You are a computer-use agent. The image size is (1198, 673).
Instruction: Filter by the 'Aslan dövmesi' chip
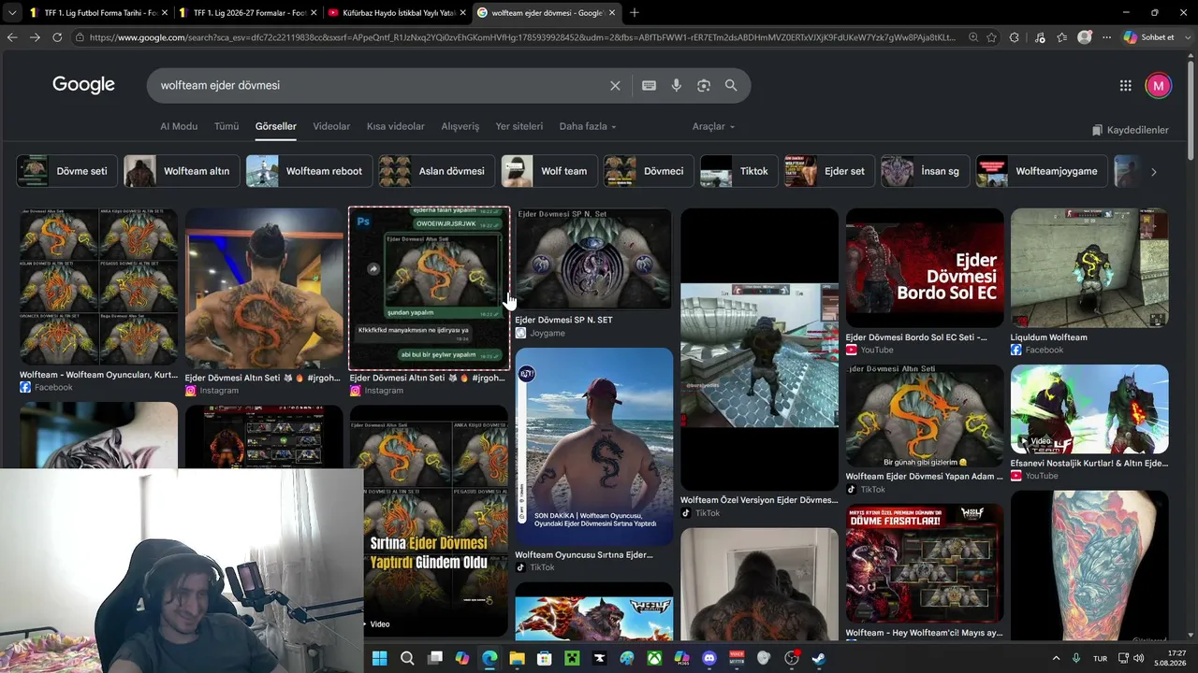click(x=435, y=171)
